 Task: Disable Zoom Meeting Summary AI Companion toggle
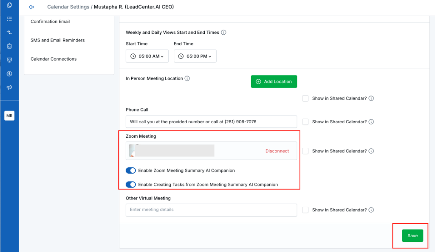click(131, 171)
